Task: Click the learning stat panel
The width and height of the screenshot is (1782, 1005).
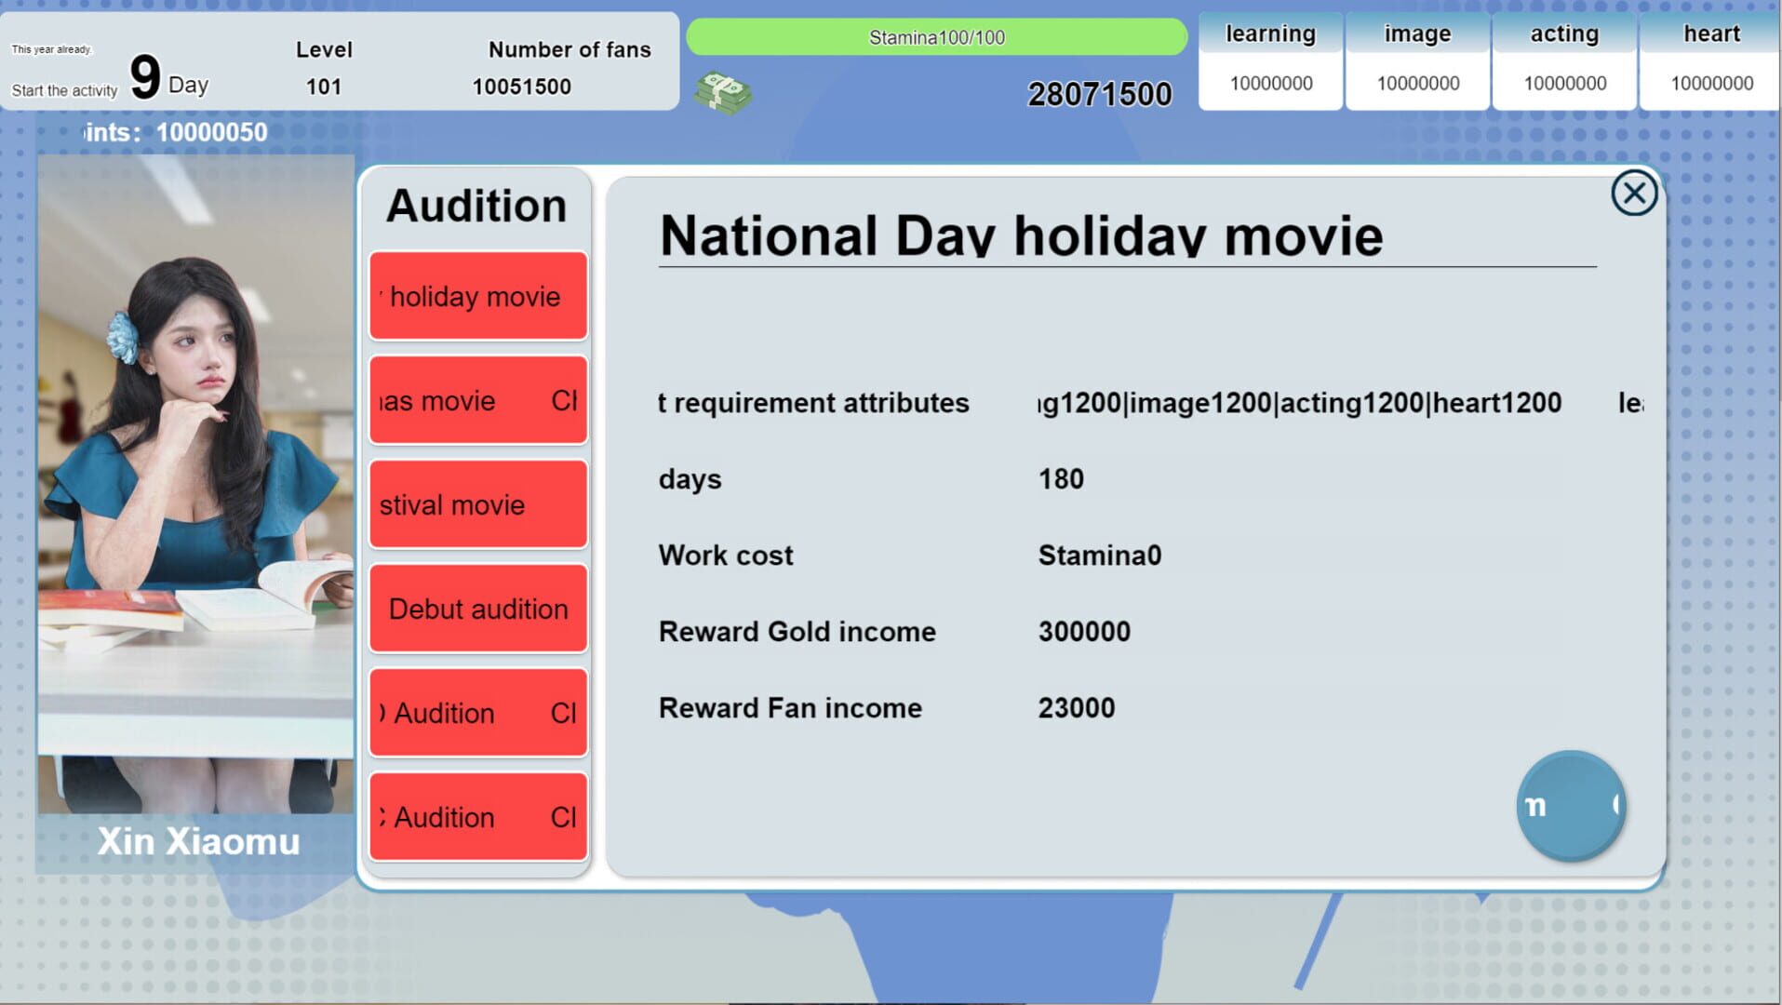Action: pyautogui.click(x=1270, y=61)
